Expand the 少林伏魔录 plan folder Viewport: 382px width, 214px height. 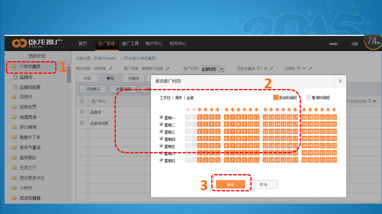point(30,67)
